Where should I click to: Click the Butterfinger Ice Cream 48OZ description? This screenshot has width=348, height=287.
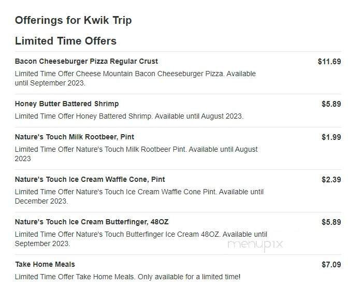tap(141, 239)
